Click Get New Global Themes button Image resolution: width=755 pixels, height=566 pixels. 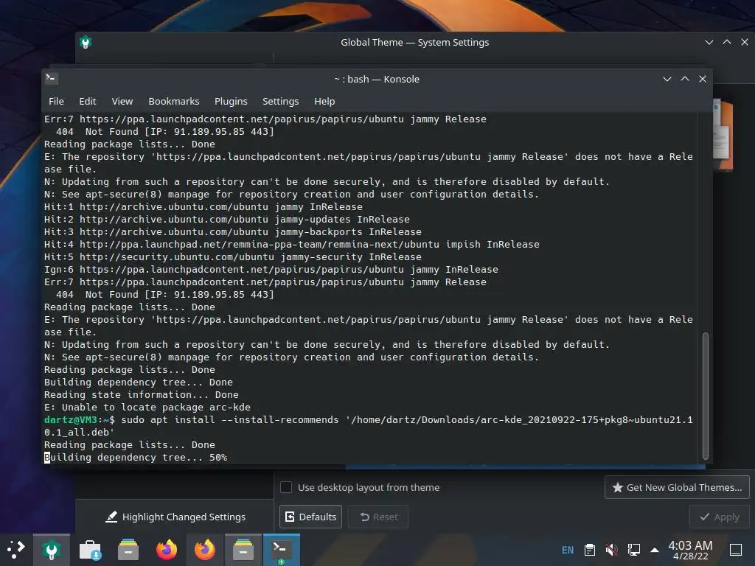[x=677, y=487]
